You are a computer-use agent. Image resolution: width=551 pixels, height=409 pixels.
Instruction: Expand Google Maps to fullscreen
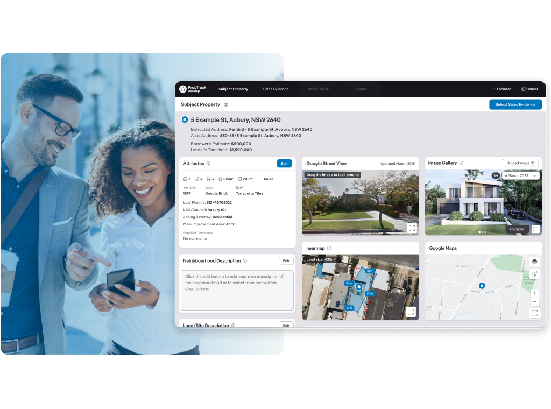click(534, 313)
